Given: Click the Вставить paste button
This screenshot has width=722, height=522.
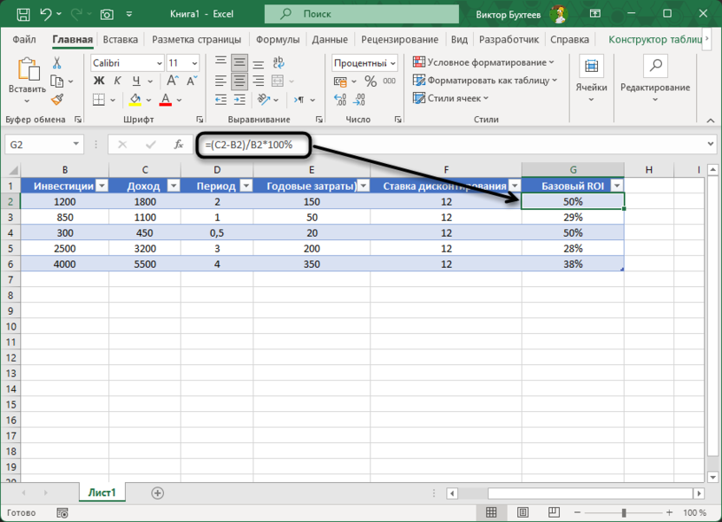Looking at the screenshot, I should pyautogui.click(x=27, y=76).
